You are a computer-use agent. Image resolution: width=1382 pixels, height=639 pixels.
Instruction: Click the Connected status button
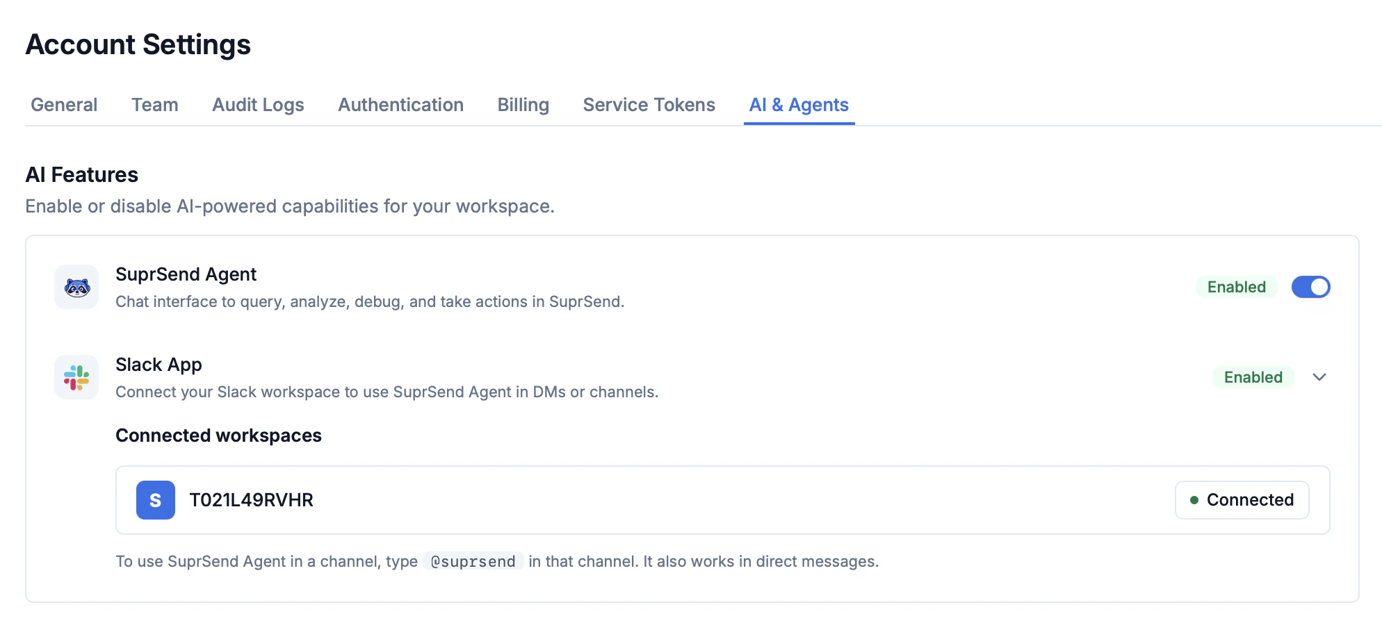pos(1242,500)
